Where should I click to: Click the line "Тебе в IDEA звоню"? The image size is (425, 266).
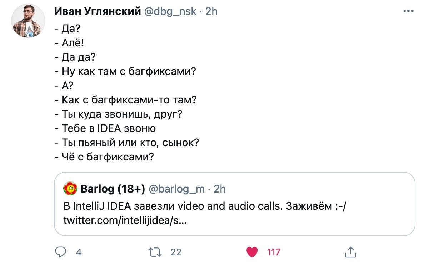pyautogui.click(x=106, y=128)
